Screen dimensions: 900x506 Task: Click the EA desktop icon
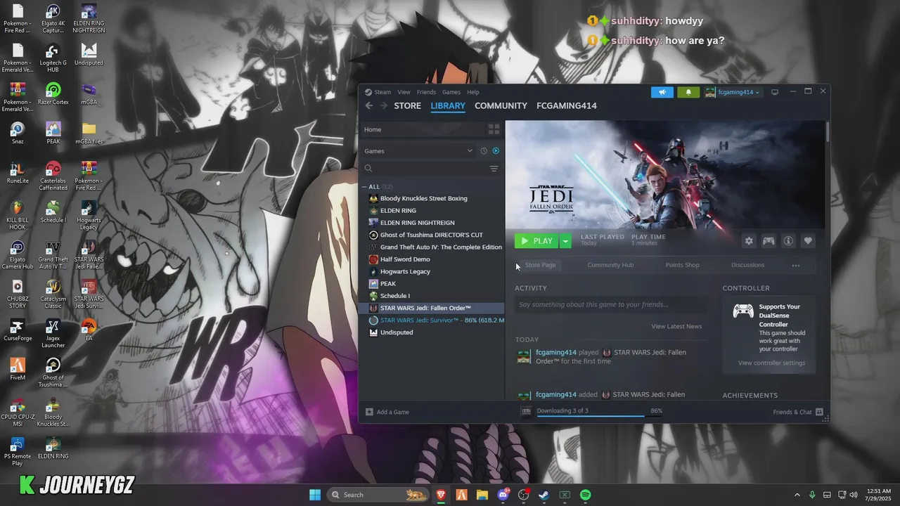pos(89,330)
